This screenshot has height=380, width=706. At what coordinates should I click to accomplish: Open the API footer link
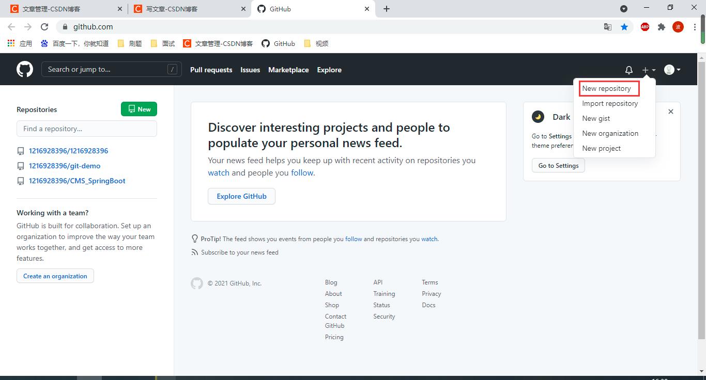coord(378,282)
